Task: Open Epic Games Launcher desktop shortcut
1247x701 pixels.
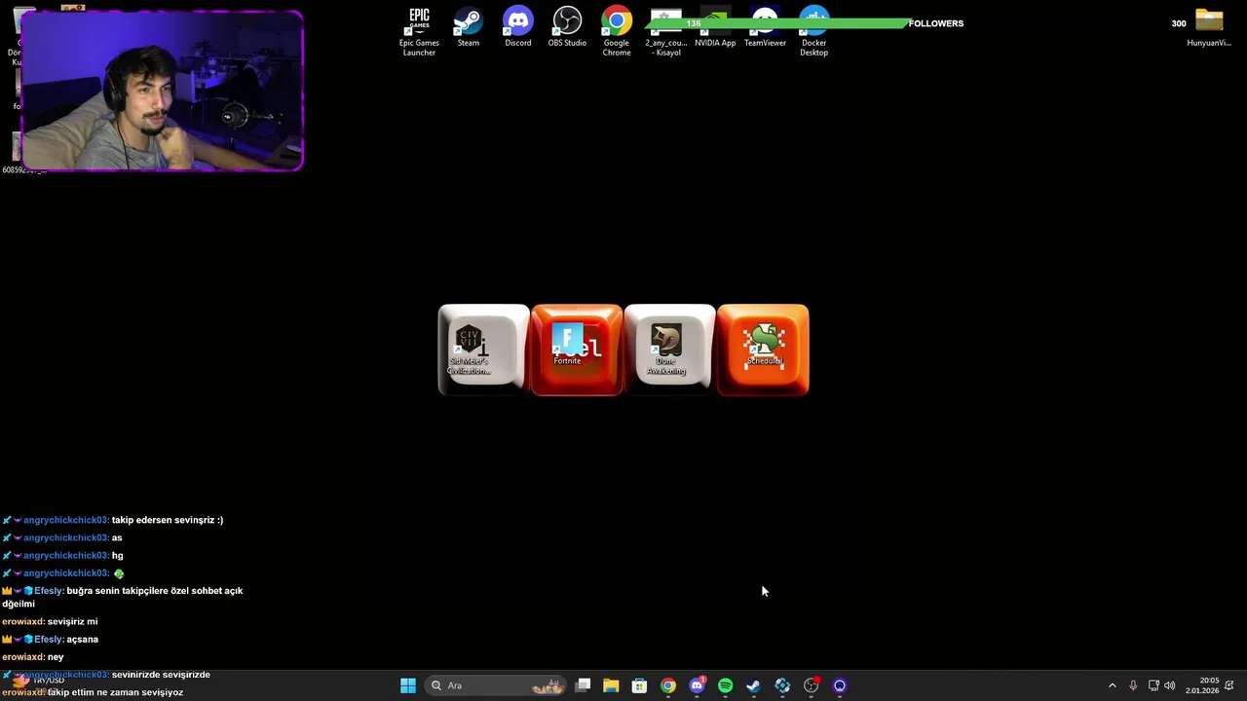Action: tap(419, 31)
